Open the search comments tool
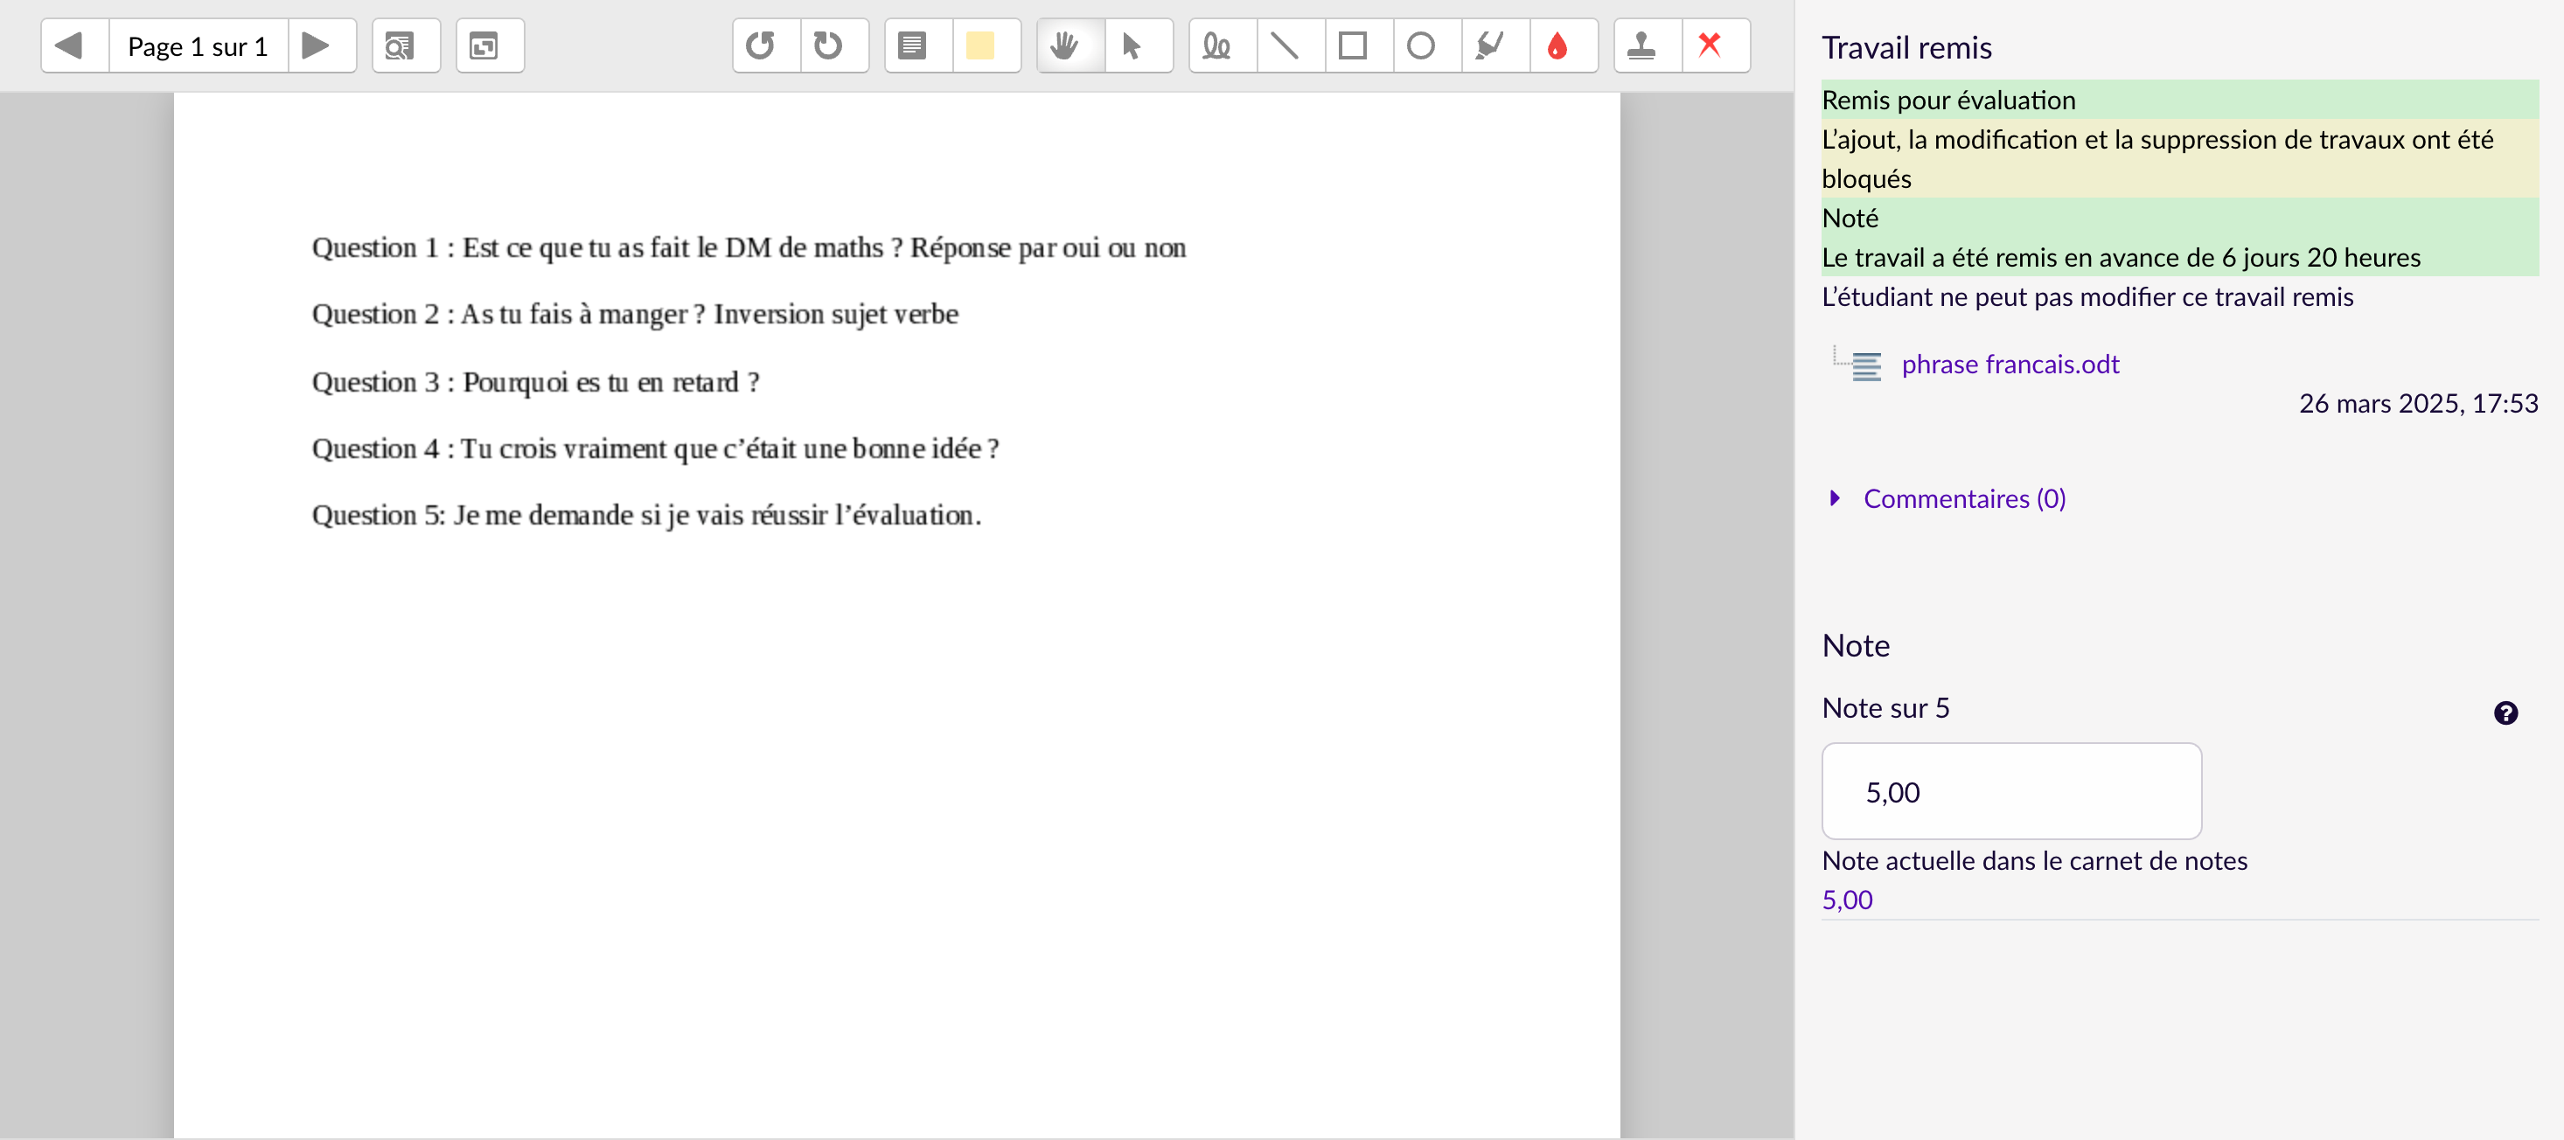 (x=401, y=45)
